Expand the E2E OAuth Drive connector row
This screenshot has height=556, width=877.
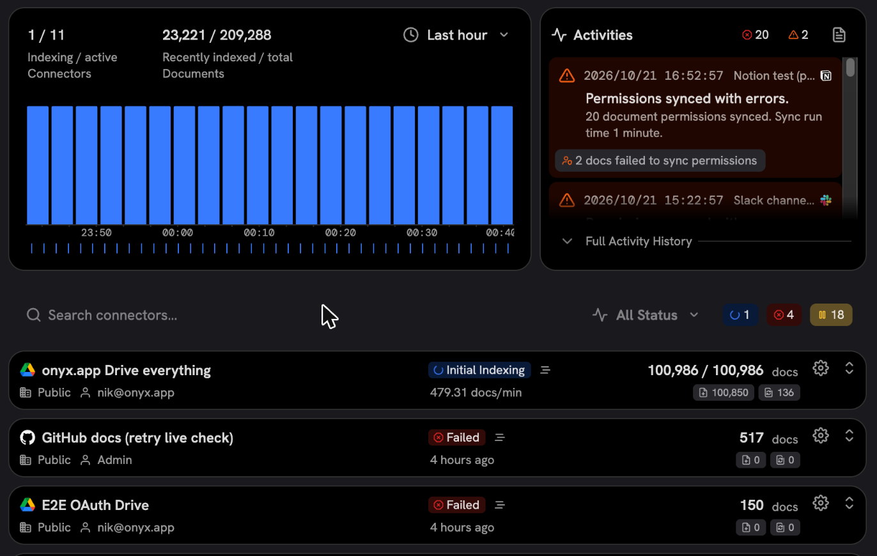pos(850,503)
